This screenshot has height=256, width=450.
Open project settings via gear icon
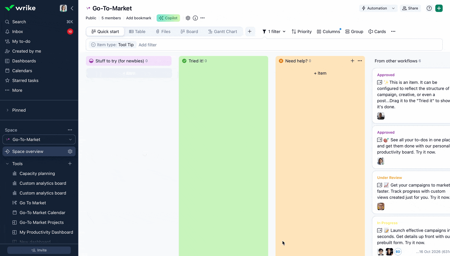tap(188, 18)
